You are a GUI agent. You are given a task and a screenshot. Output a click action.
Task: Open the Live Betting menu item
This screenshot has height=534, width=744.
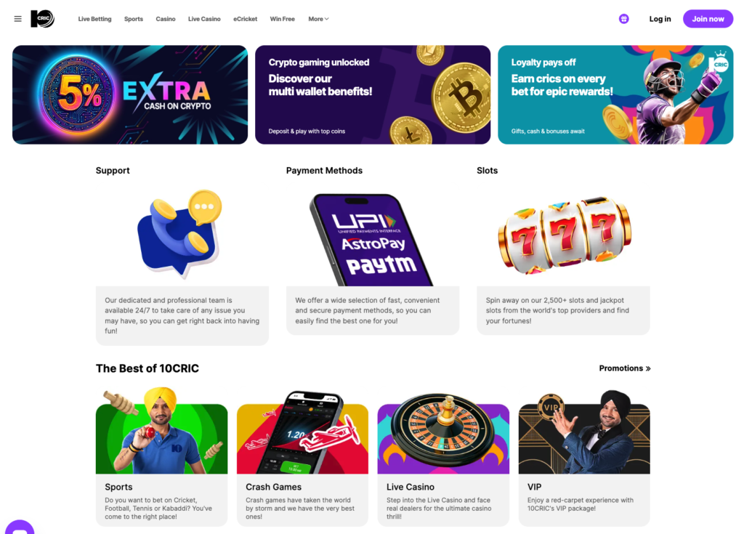tap(95, 19)
